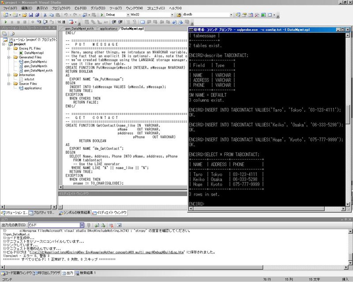
Task: Open the ツール(T) menu
Action: pos(116,8)
